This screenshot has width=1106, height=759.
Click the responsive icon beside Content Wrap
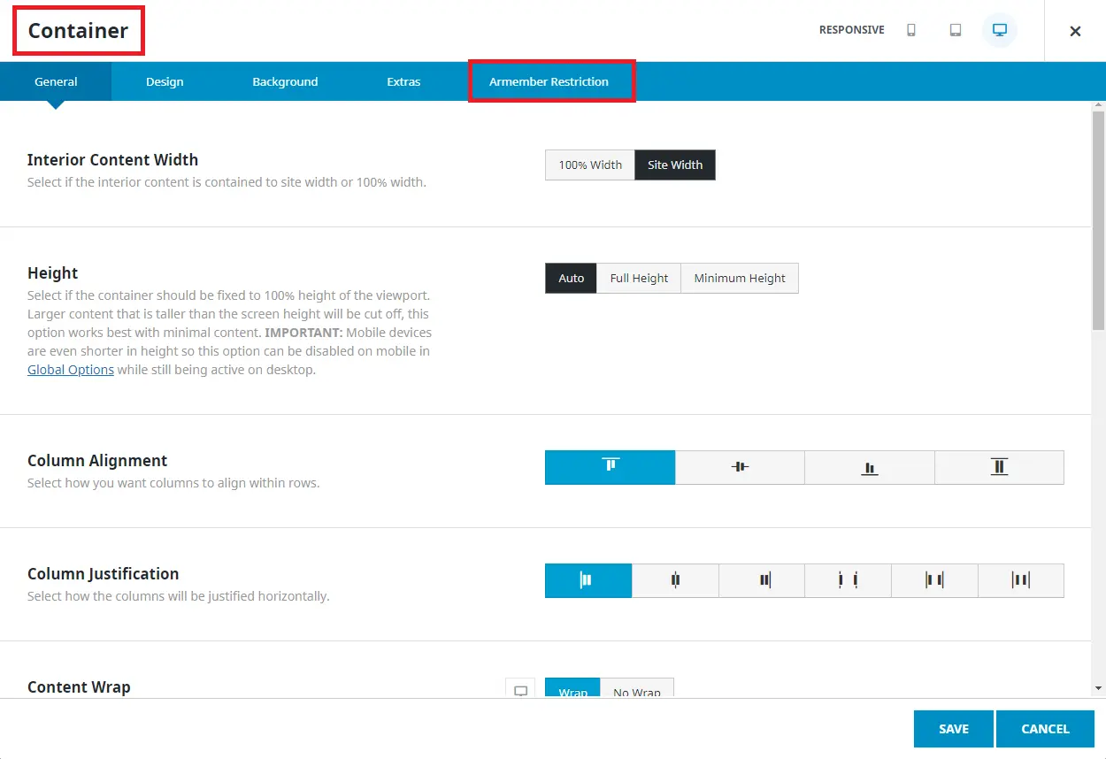pos(520,690)
